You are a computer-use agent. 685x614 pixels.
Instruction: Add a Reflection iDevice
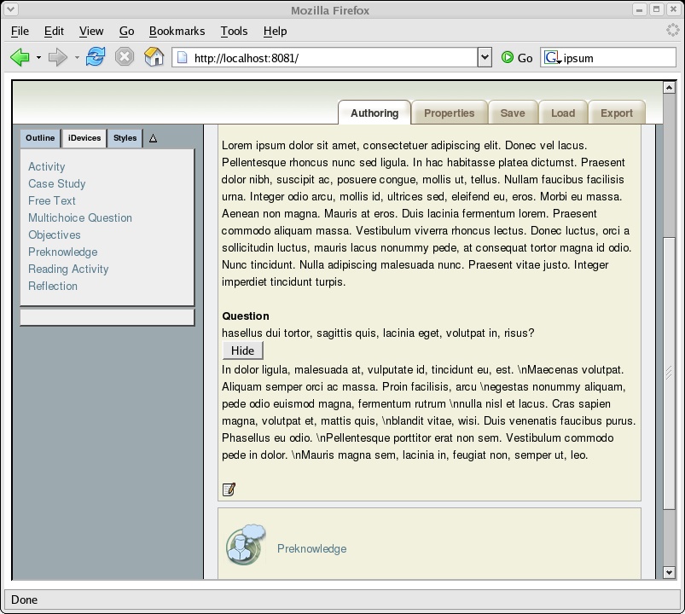coord(53,286)
